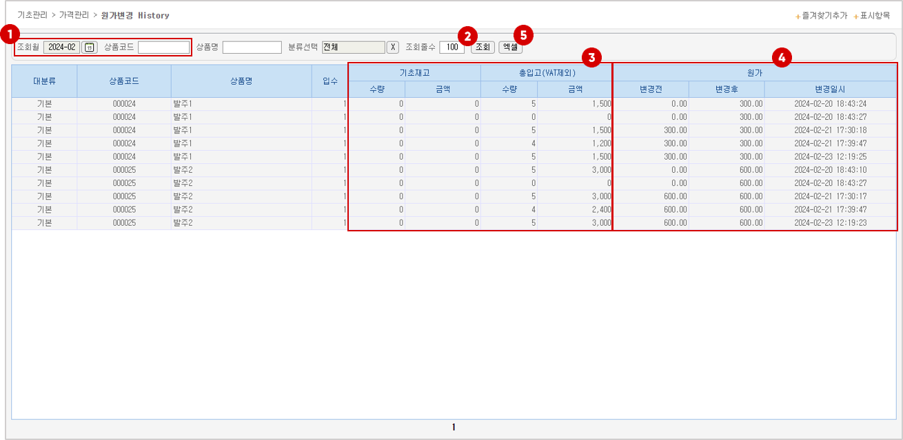The height and width of the screenshot is (440, 903).
Task: Click the 조회월 date field 2024-02
Action: (x=61, y=47)
